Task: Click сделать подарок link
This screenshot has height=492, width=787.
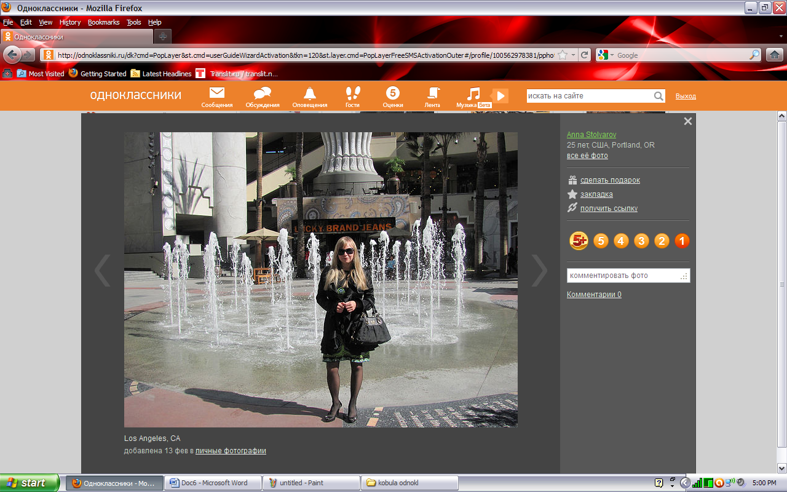Action: coord(610,180)
